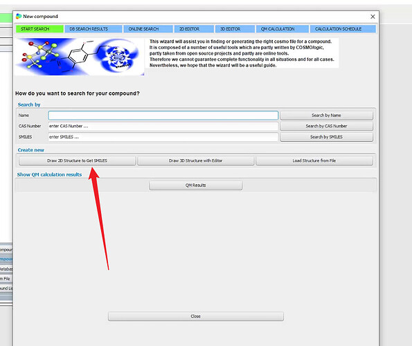Click the compound Name input field

point(163,116)
